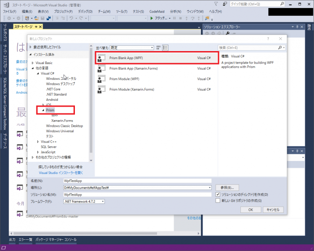The height and width of the screenshot is (251, 314).
Task: Select Xamarin.Forms under Prism in tree
Action: [62, 121]
